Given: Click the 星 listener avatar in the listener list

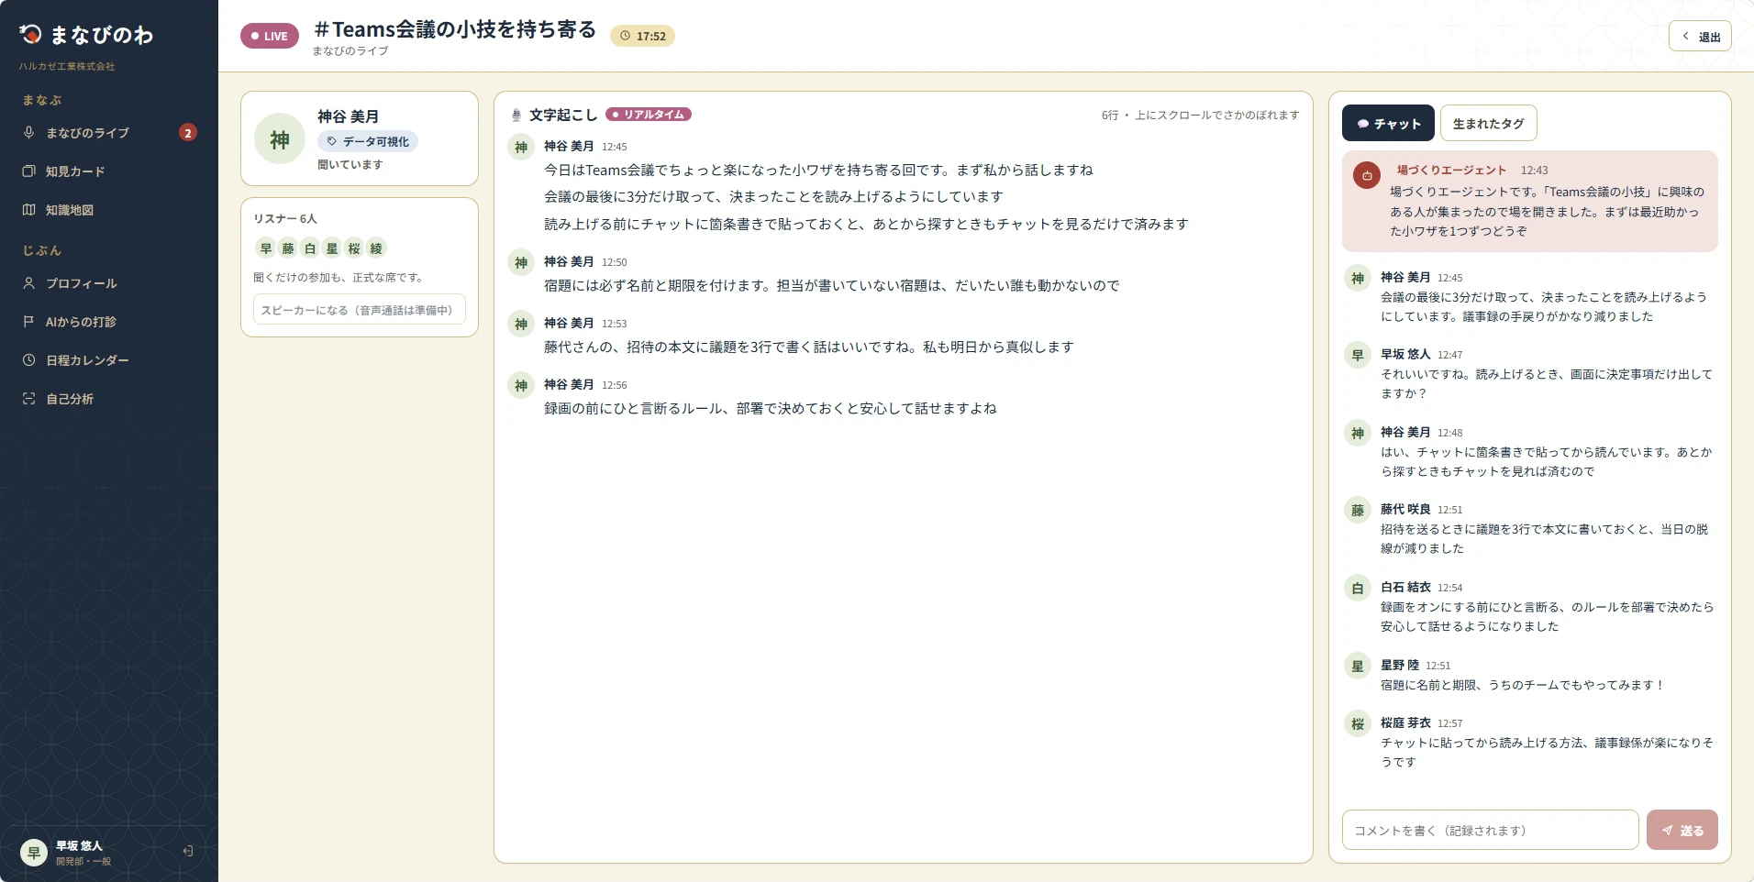Looking at the screenshot, I should 332,248.
